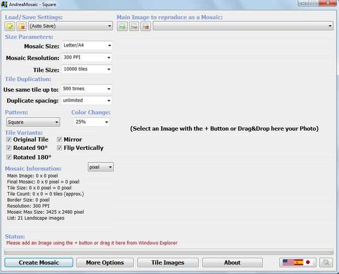This screenshot has height=274, width=339.
Task: Toggle the Flip Vertically checkbox
Action: [x=59, y=148]
